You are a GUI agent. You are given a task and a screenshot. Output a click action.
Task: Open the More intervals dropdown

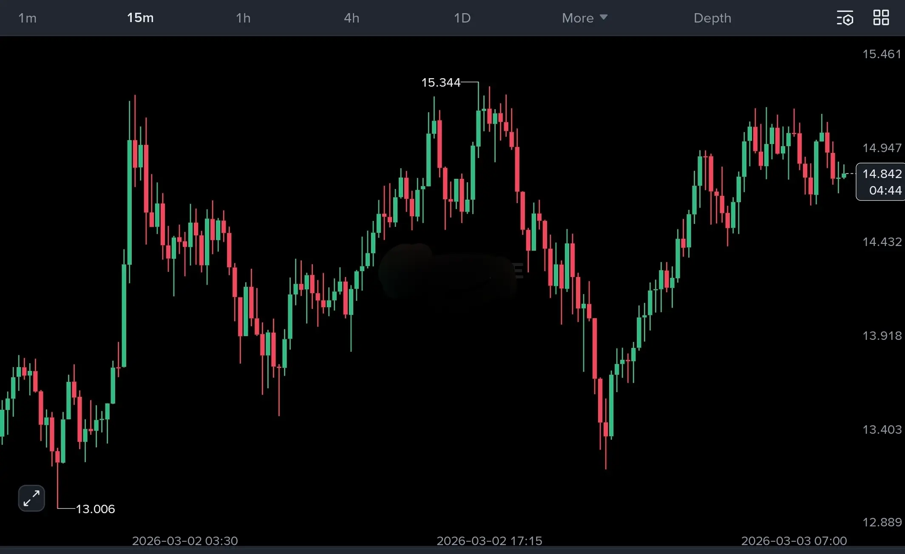click(578, 18)
